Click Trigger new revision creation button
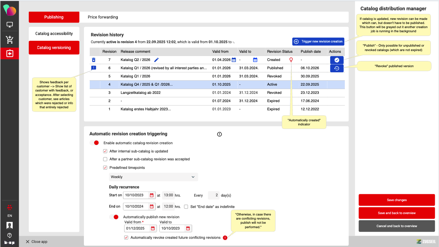This screenshot has width=439, height=247. [x=318, y=41]
